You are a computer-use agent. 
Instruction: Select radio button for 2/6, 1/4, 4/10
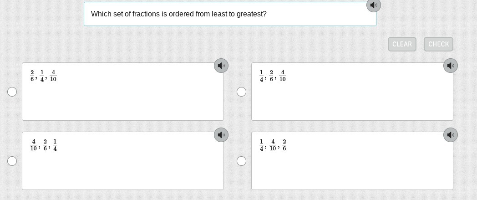click(12, 92)
